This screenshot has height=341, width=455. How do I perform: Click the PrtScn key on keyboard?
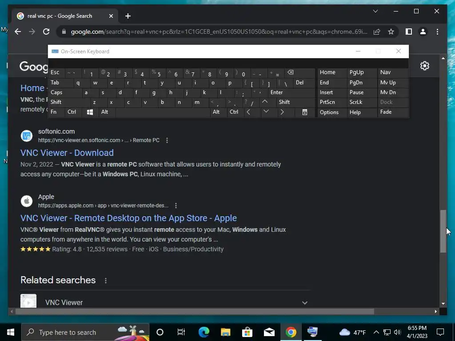click(332, 102)
